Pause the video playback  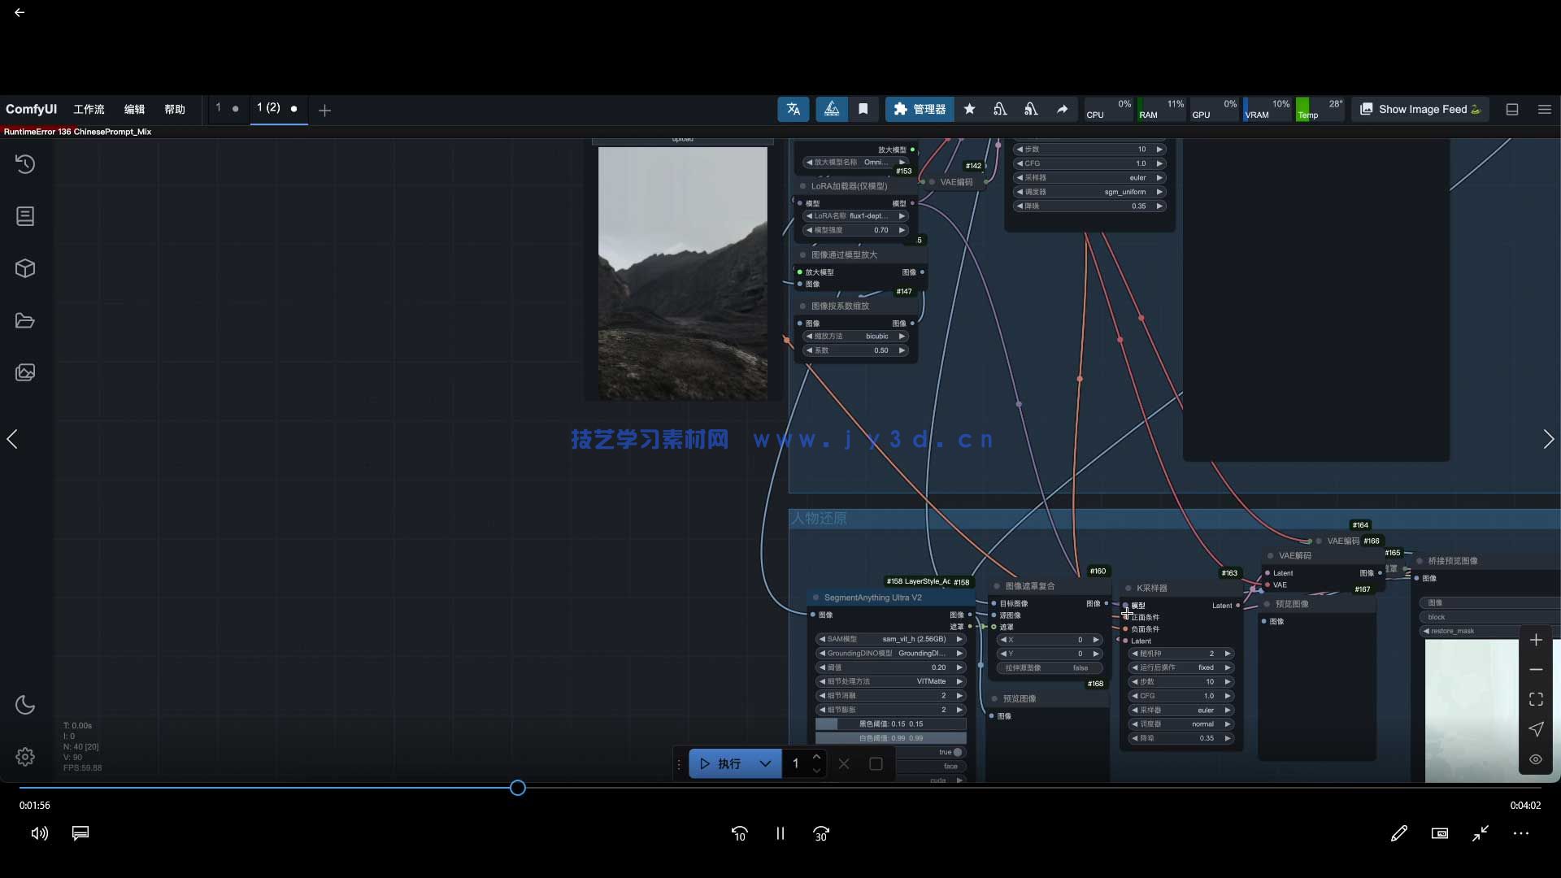pos(780,833)
